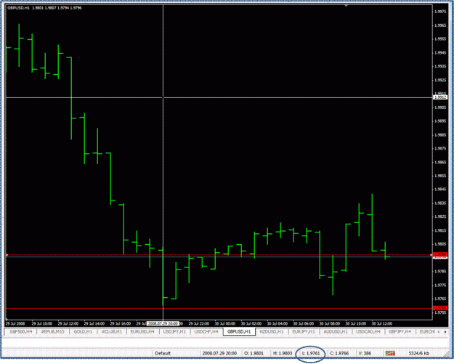Open the #CLU8,H1 chart tab
454x364 pixels.
(x=112, y=331)
